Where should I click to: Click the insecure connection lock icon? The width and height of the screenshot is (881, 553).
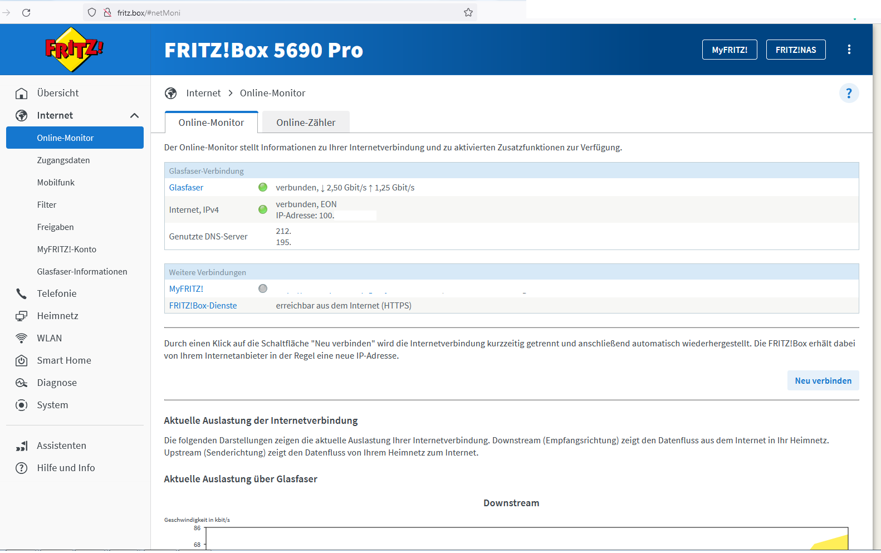click(x=107, y=12)
